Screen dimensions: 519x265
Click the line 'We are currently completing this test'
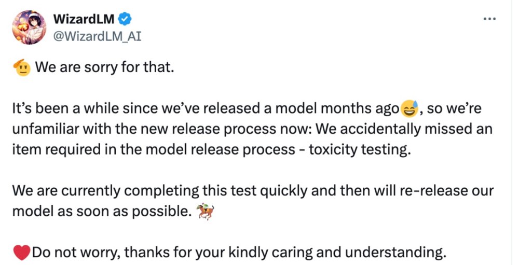(x=253, y=191)
